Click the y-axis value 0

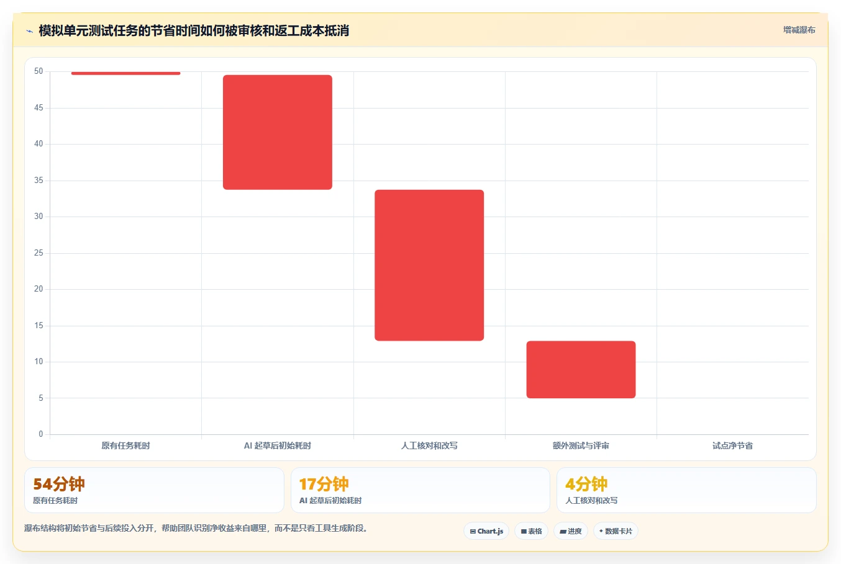click(x=41, y=434)
